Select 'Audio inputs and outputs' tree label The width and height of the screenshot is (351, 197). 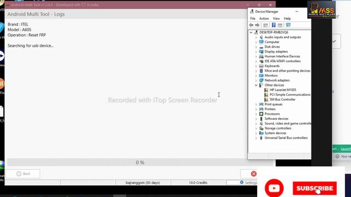coord(283,37)
